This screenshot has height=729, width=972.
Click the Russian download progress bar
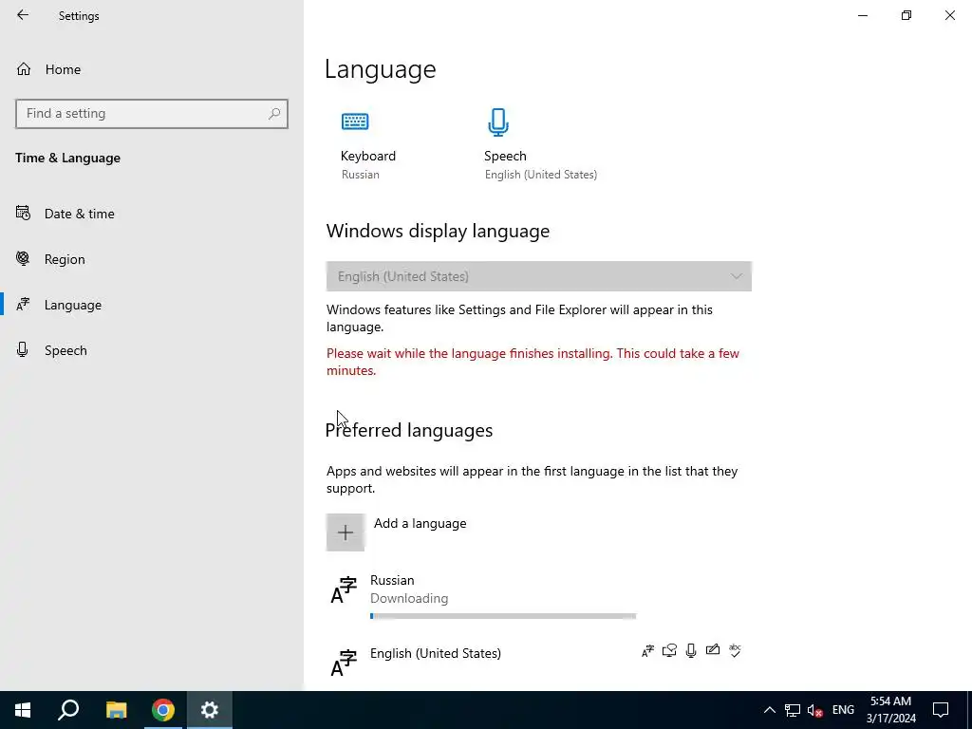(503, 615)
